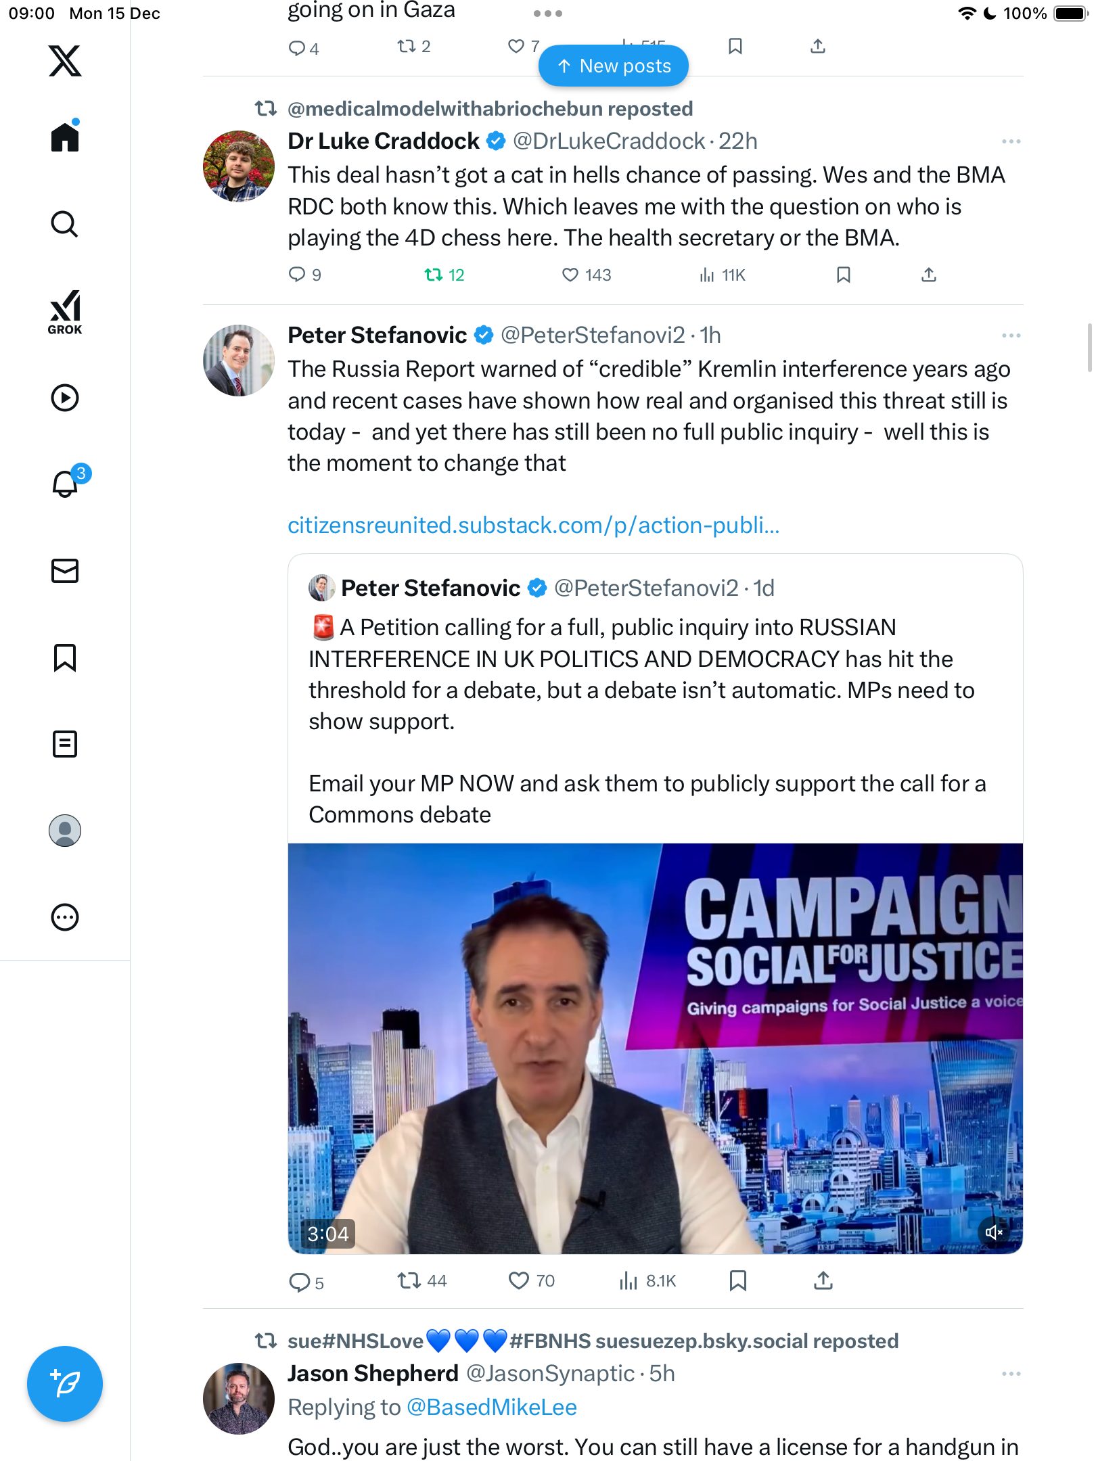Go to the Home timeline
The image size is (1096, 1461).
[65, 137]
